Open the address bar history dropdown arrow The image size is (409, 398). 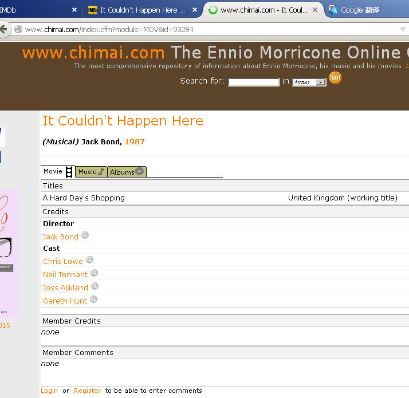(x=403, y=29)
